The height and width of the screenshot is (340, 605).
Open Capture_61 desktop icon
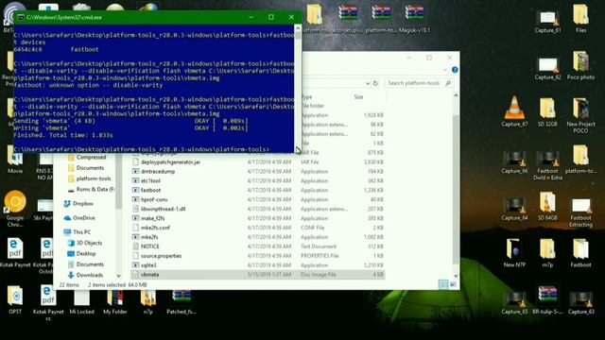547,21
